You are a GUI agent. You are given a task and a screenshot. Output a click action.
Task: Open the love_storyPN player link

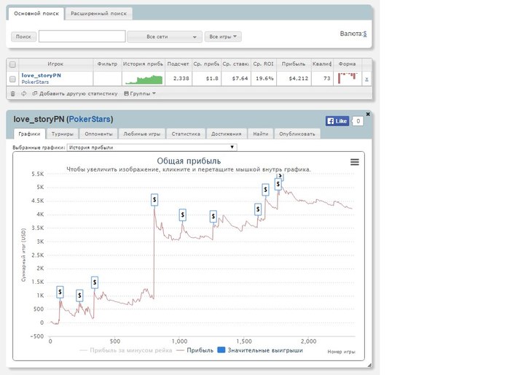[42, 75]
